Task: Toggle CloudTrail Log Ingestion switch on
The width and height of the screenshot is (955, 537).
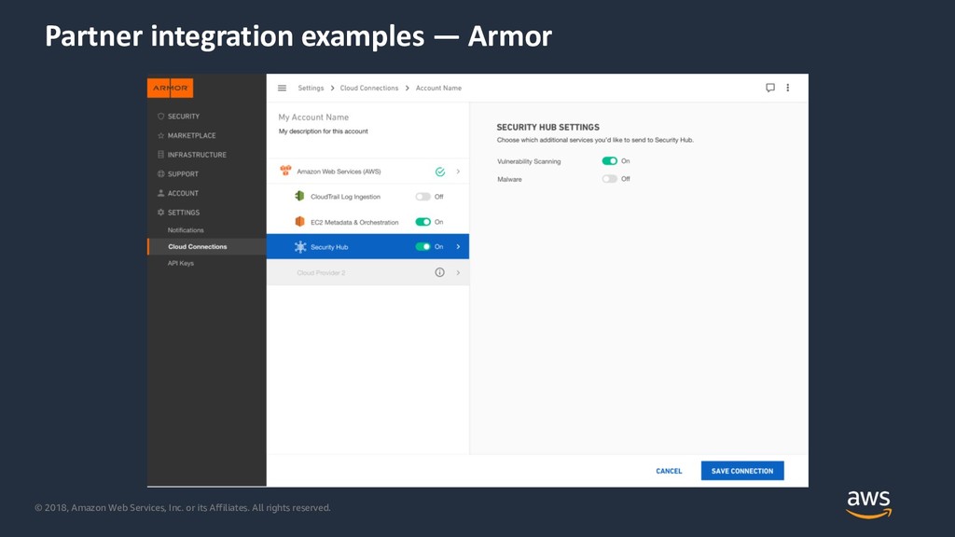Action: 422,197
